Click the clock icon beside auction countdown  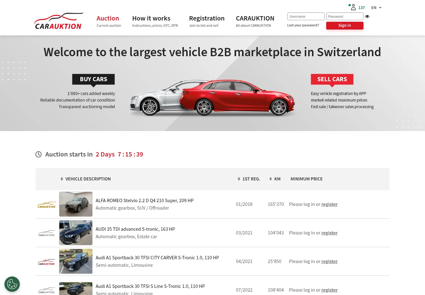pyautogui.click(x=39, y=154)
